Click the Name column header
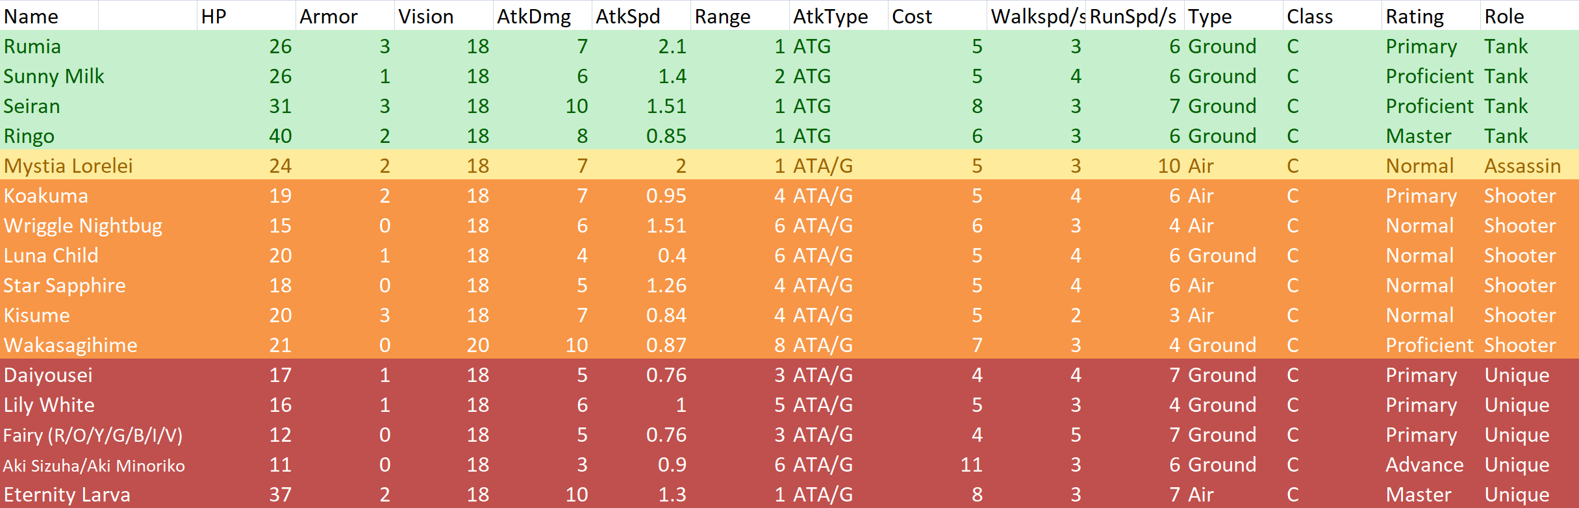Viewport: 1579px width, 508px height. point(31,16)
